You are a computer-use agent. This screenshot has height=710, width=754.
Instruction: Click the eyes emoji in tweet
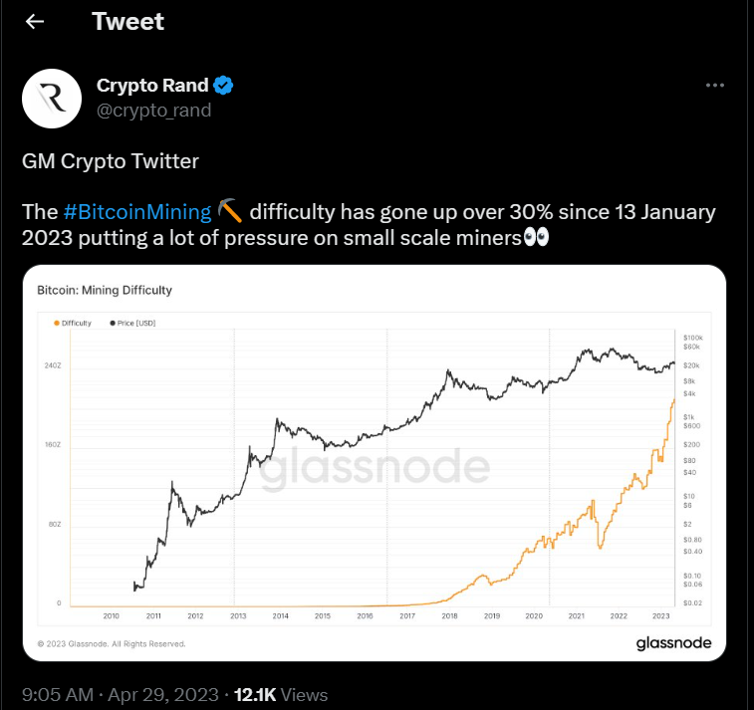[x=536, y=239]
